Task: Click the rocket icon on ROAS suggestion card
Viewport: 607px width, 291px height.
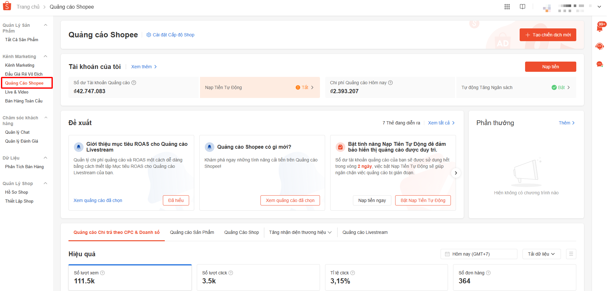Action: pyautogui.click(x=79, y=147)
